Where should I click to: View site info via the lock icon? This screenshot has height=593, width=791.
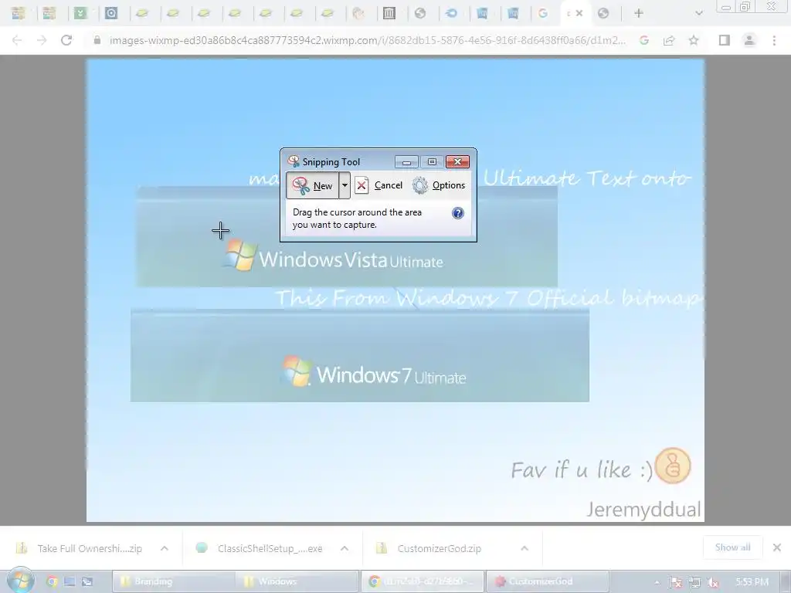coord(97,40)
